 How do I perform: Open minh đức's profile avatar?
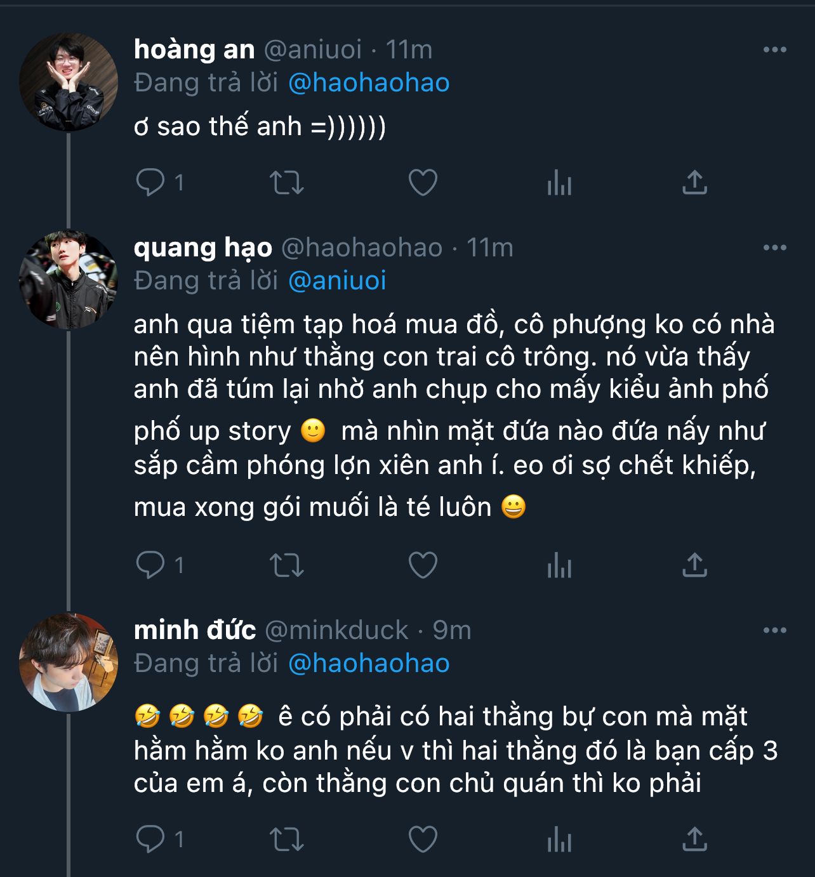(x=69, y=662)
